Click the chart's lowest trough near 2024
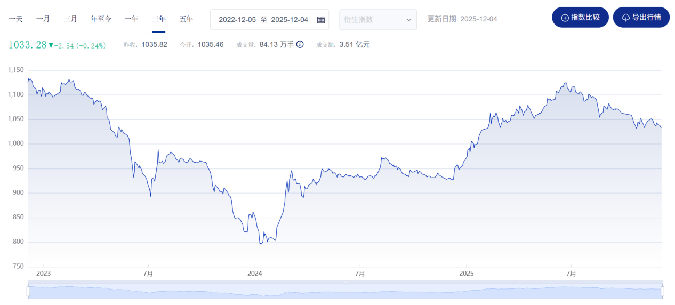Image resolution: width=675 pixels, height=305 pixels. click(260, 244)
